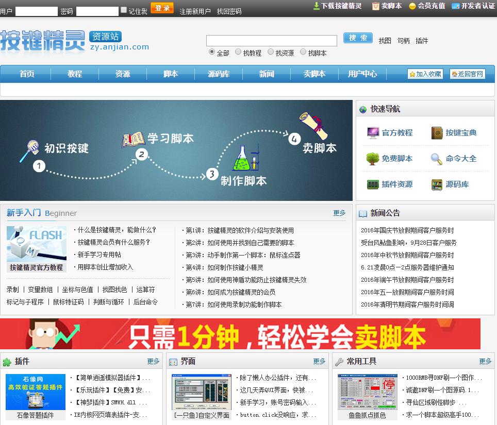Screen dimensions: 497x425
Task: Click the 初识按键 magnifier icon in banner
Action: [x=30, y=151]
